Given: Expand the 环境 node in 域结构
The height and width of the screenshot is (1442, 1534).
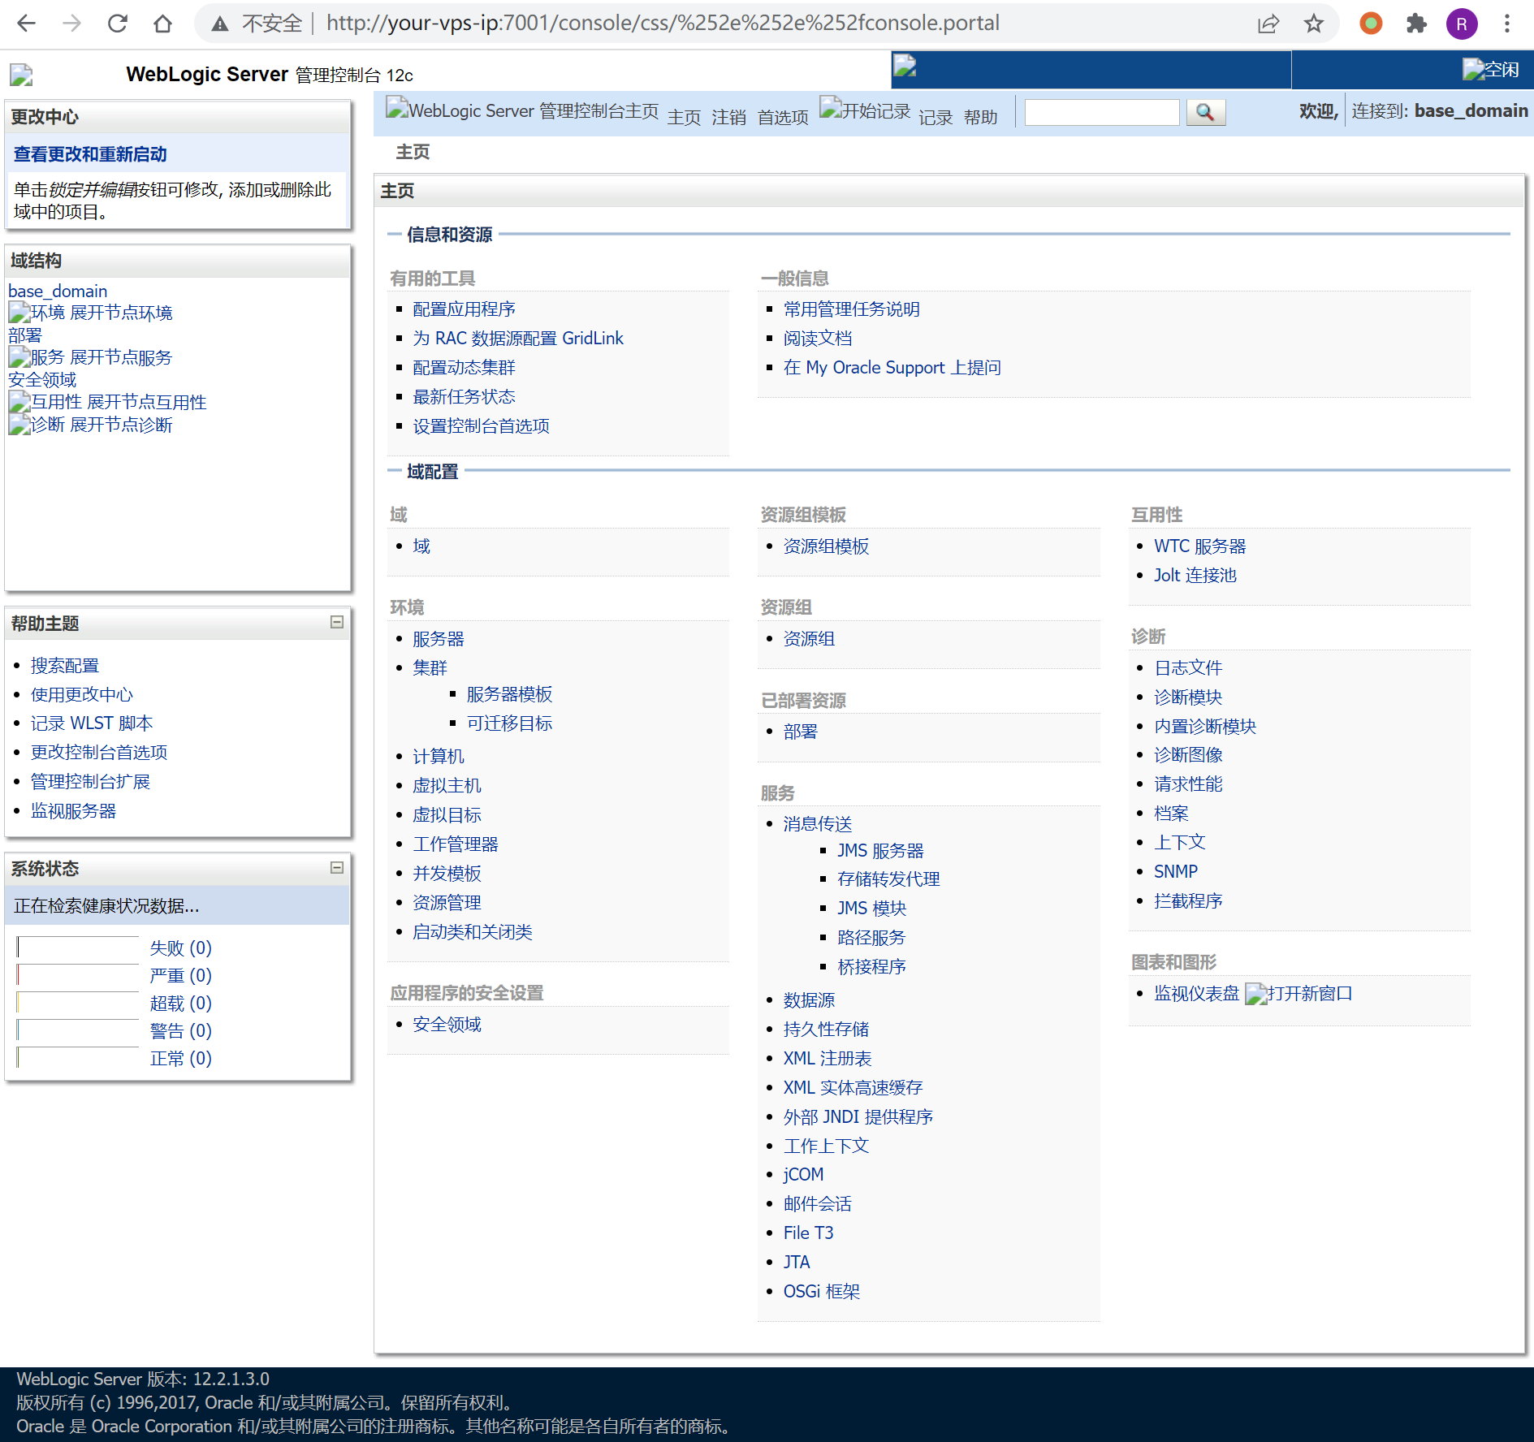Looking at the screenshot, I should 19,312.
